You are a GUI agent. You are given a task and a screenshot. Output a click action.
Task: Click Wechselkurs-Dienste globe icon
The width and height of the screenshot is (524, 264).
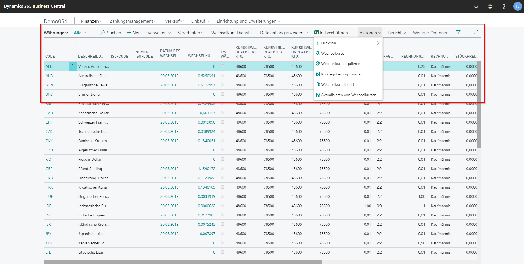[x=318, y=84]
